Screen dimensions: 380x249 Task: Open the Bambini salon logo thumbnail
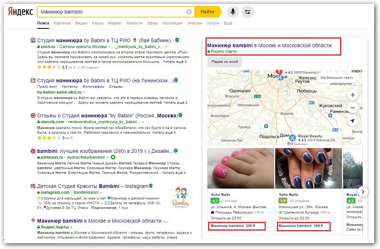point(181,197)
